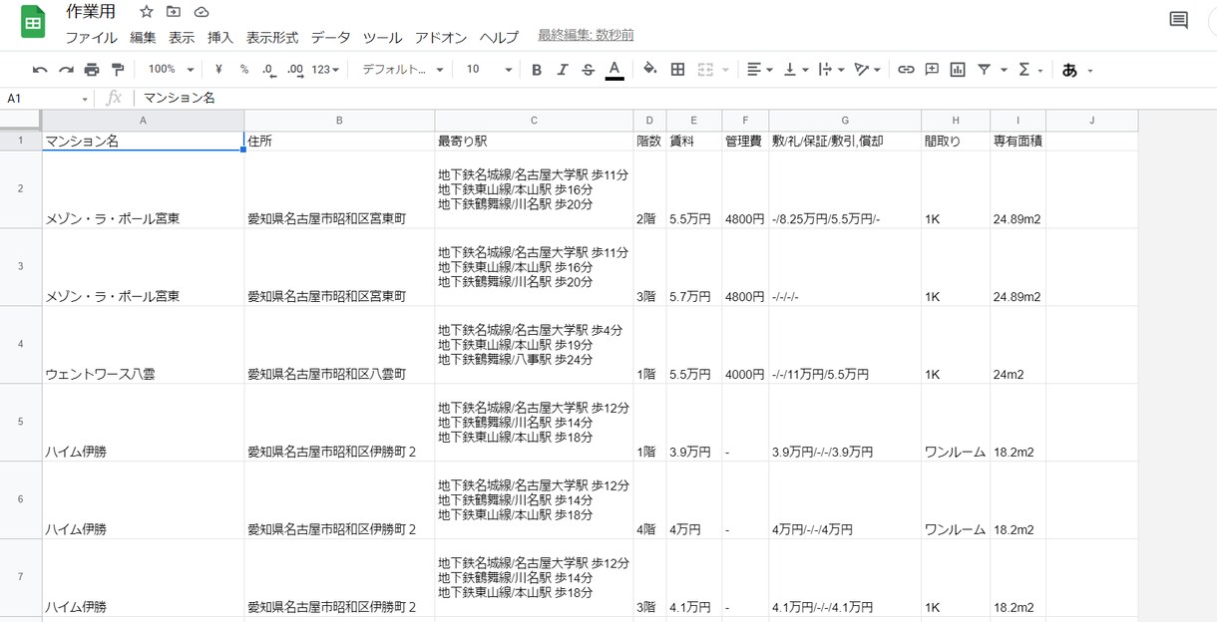Insert a comment
Screen dimensions: 1217x622
click(x=932, y=70)
